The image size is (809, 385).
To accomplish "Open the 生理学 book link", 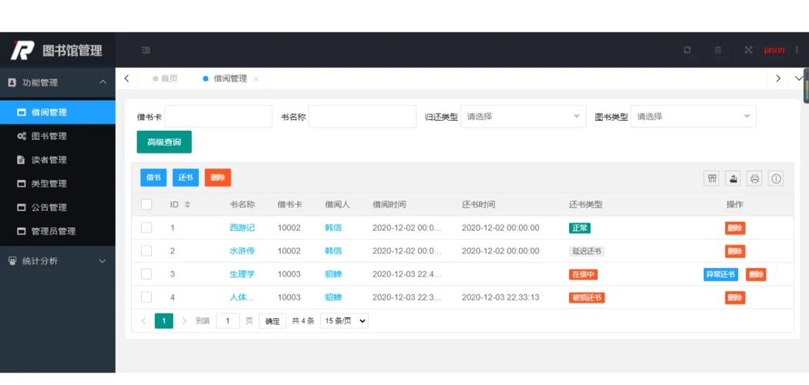I will tap(242, 274).
